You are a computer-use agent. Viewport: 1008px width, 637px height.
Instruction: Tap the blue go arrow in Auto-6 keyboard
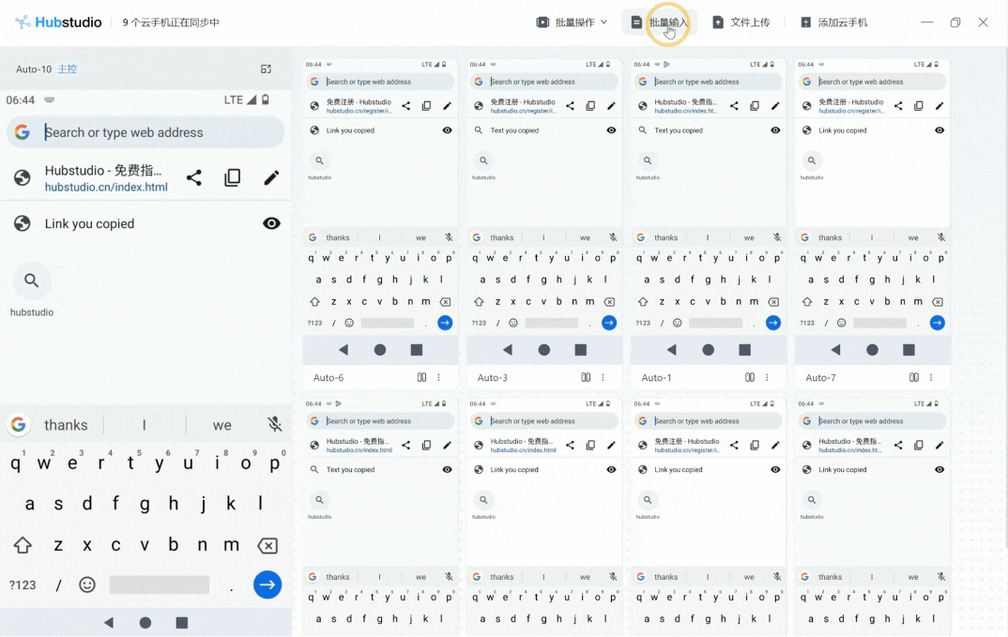[445, 323]
